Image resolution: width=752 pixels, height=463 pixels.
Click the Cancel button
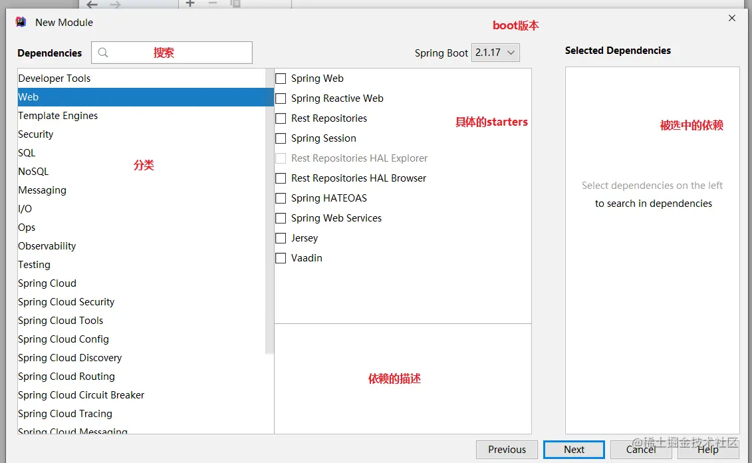click(641, 450)
